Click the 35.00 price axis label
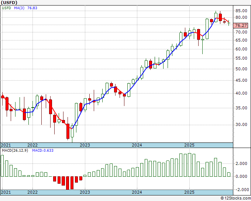 click(241, 108)
